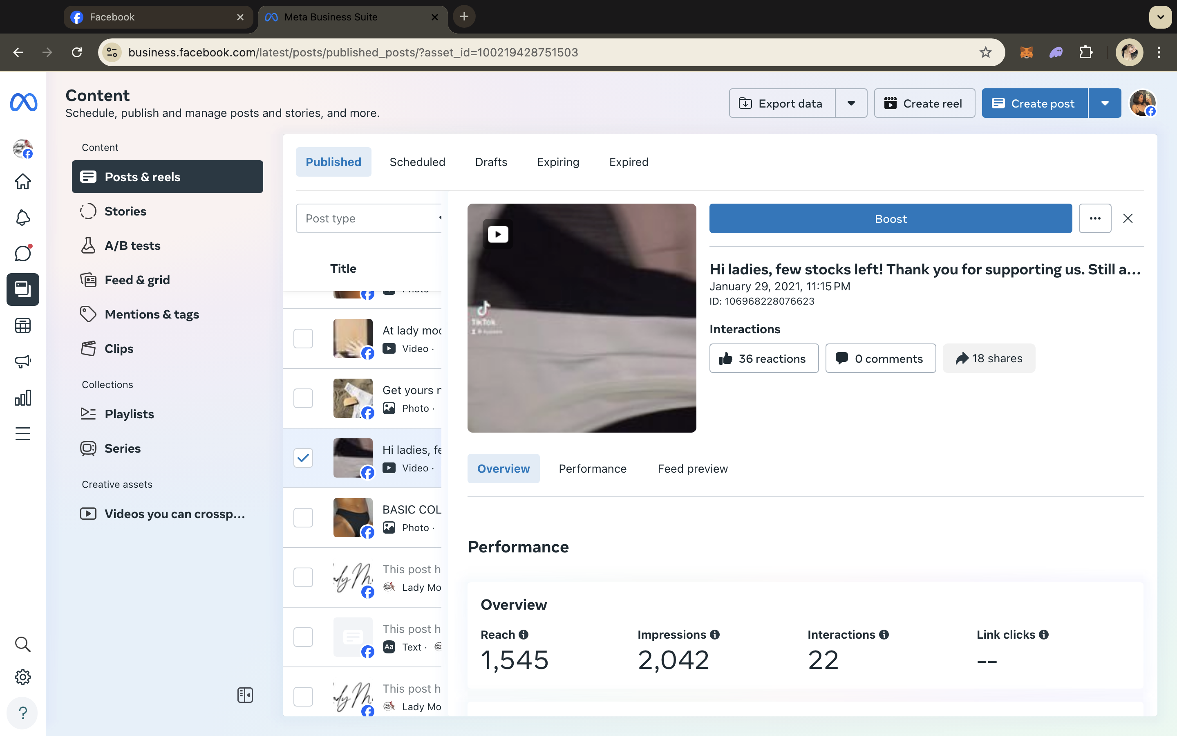
Task: Uncheck the 'Hi ladies' video post checkbox
Action: tap(303, 458)
